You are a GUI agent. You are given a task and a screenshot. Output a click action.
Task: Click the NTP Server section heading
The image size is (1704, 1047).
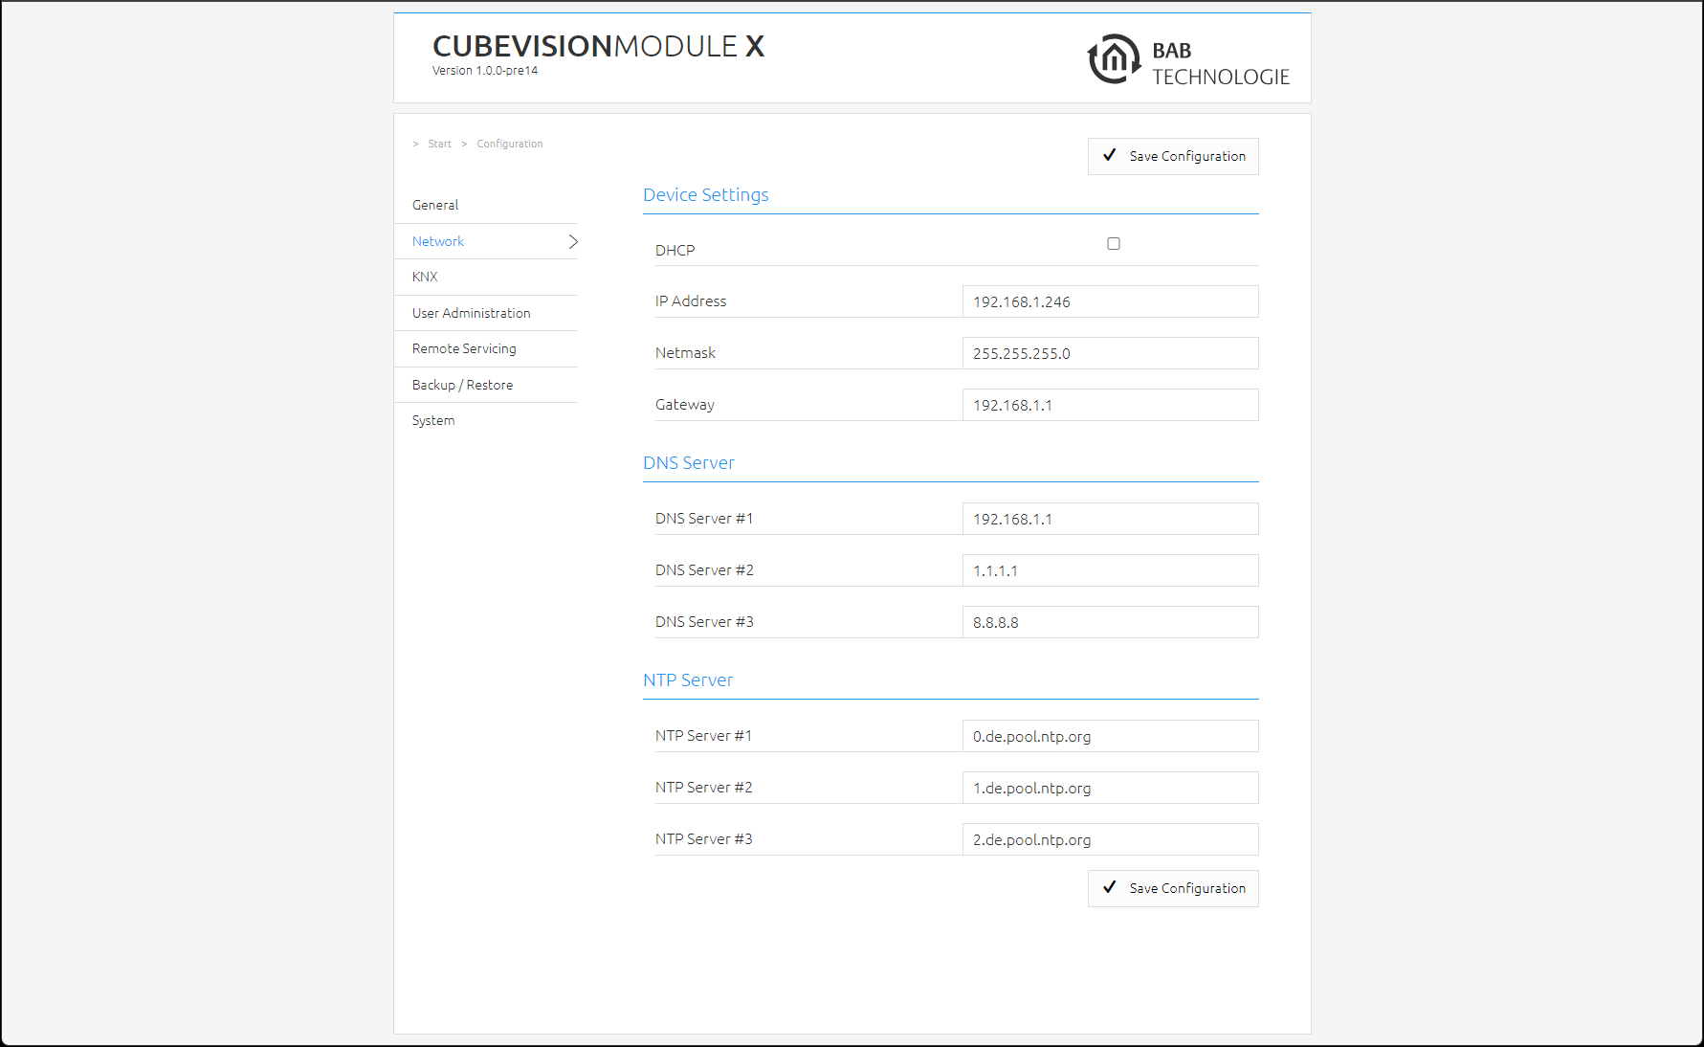coord(688,679)
